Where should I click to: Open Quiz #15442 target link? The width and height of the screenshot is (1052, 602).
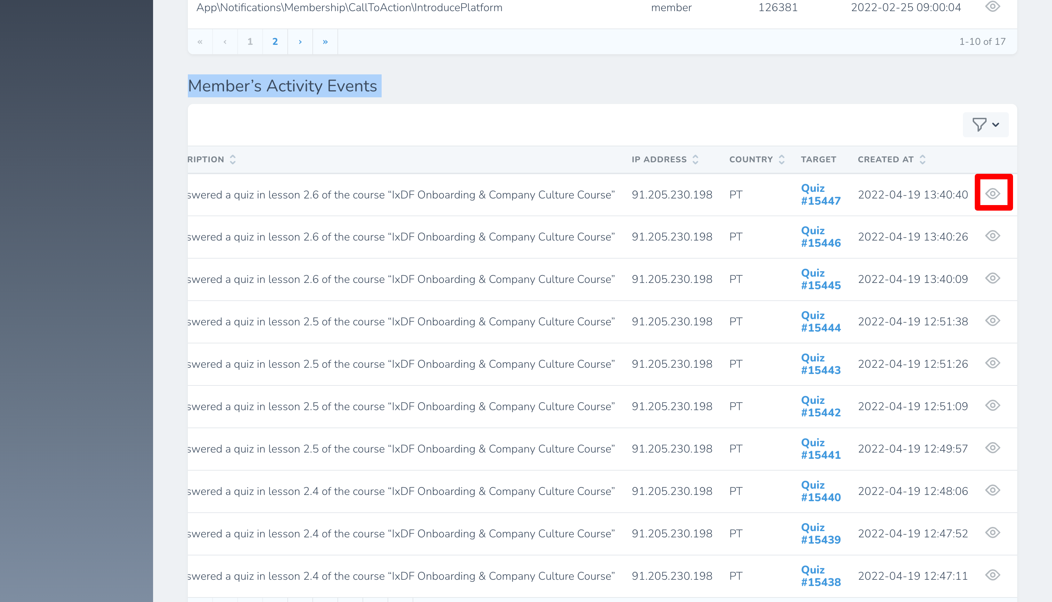(x=820, y=406)
